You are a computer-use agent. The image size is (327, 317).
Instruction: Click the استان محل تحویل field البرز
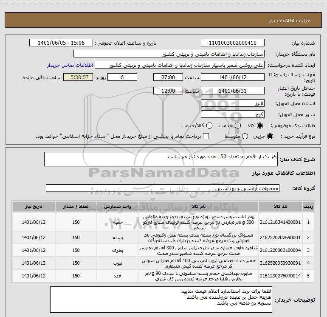233,103
